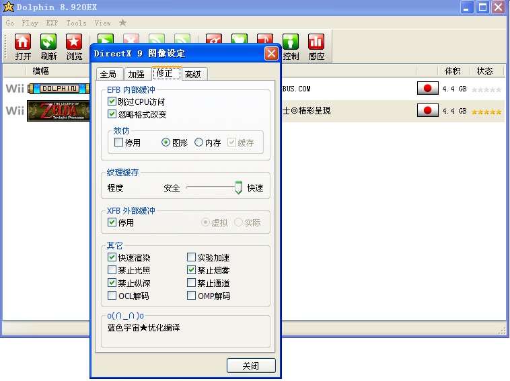Viewport: 510px width, 381px height.
Task: Click the 4.4 GB size in Dolphin row
Action: coord(454,89)
